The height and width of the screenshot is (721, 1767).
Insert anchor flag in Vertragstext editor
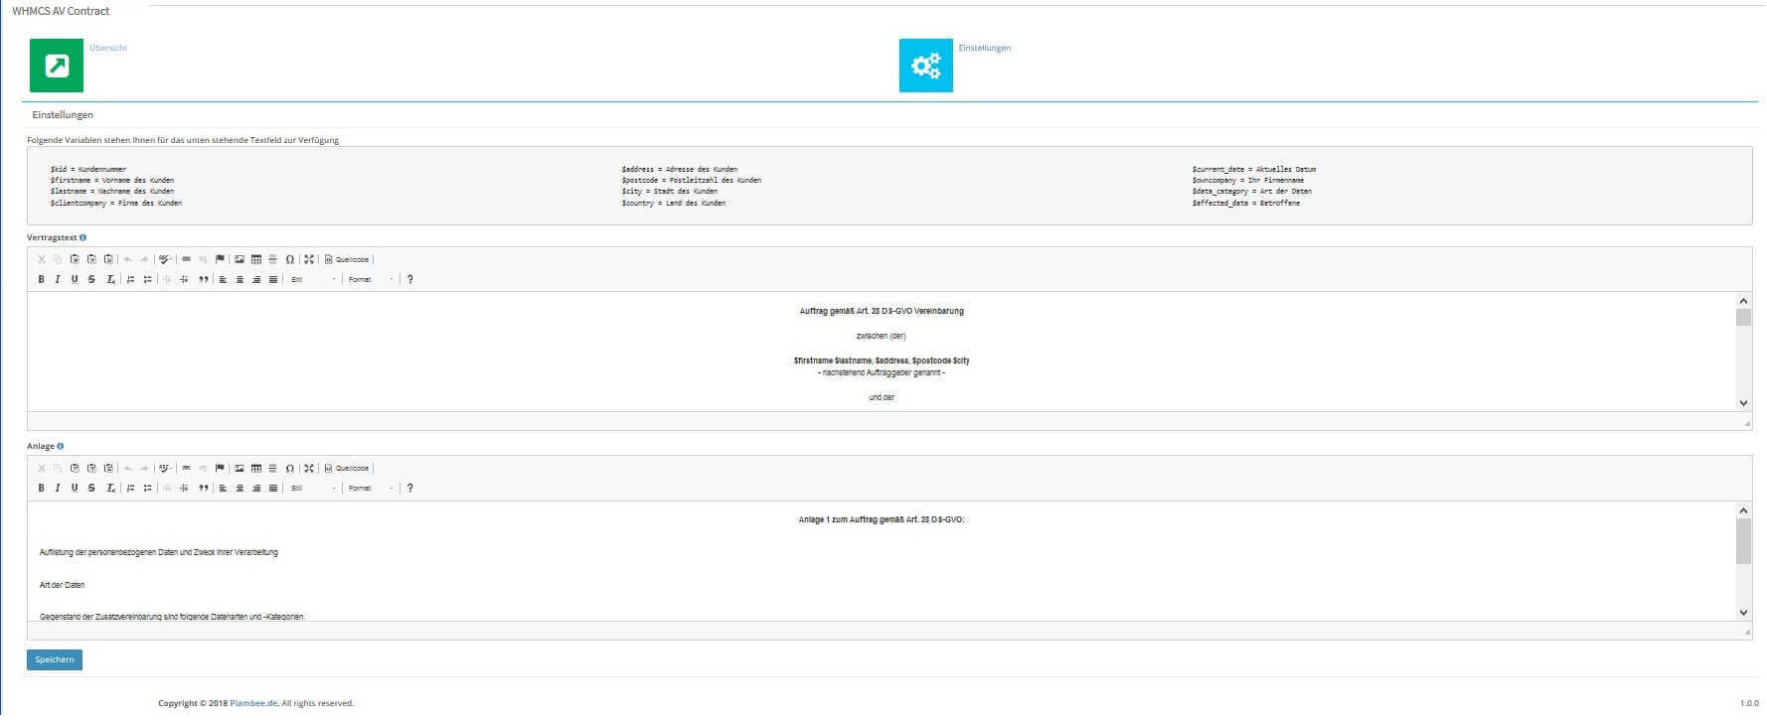coord(220,260)
